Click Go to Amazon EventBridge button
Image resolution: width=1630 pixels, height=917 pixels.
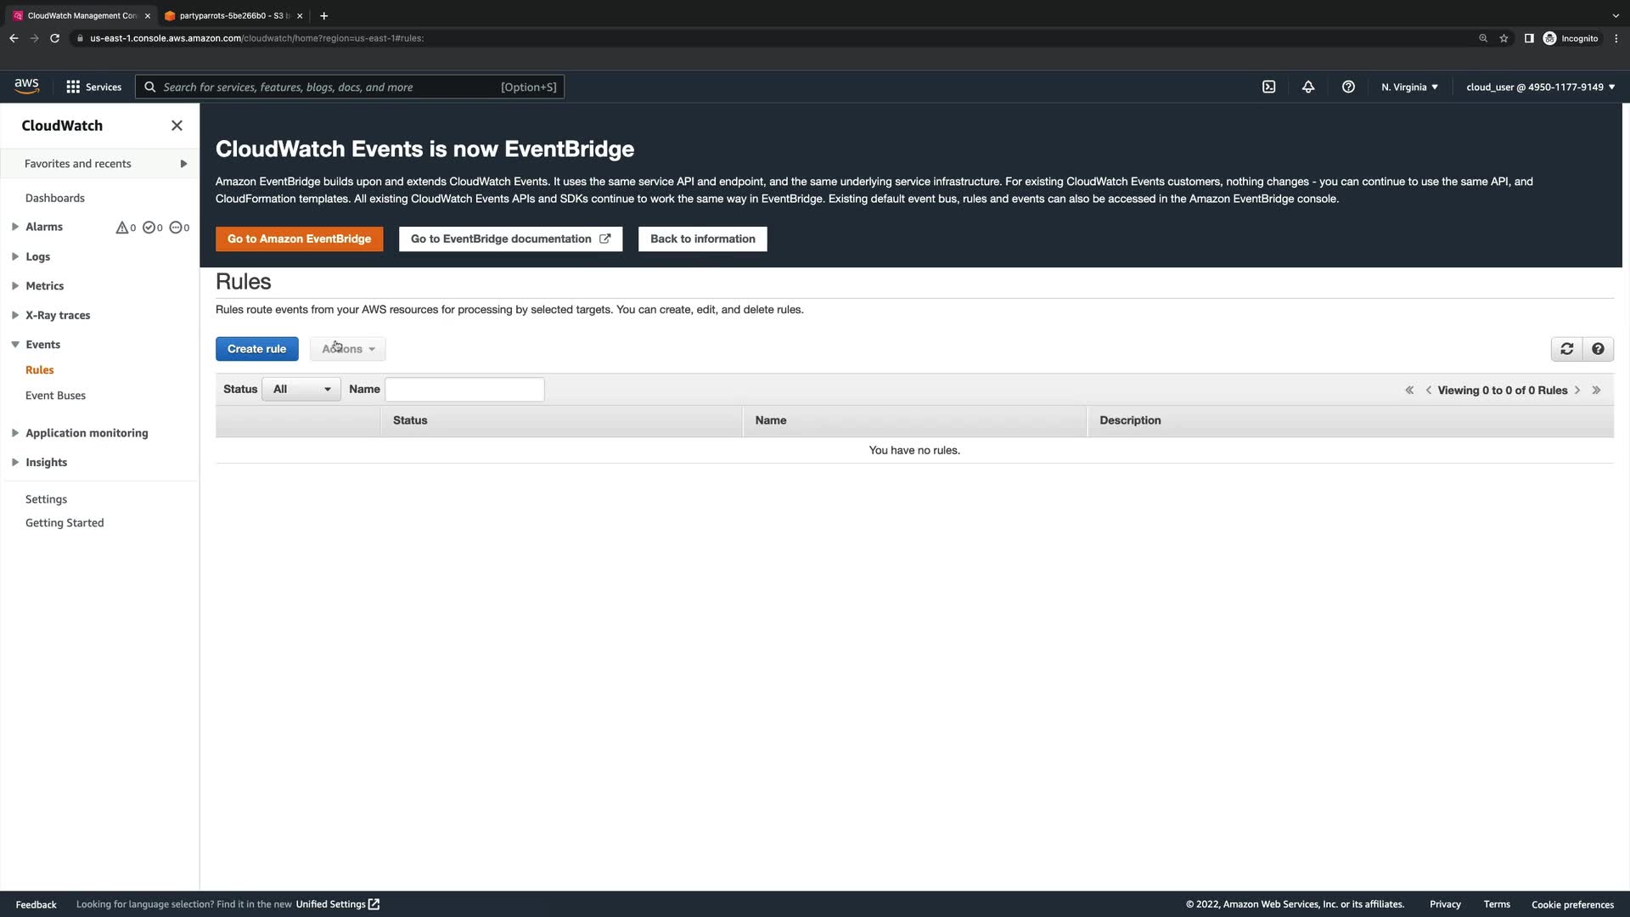pos(299,239)
